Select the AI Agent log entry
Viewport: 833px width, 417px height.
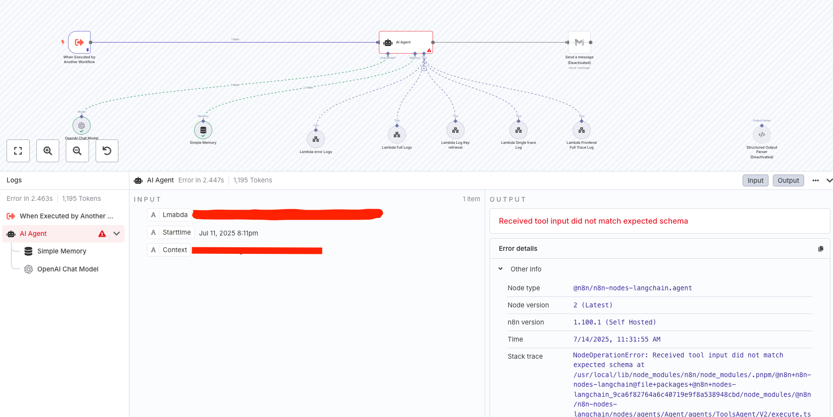64,234
